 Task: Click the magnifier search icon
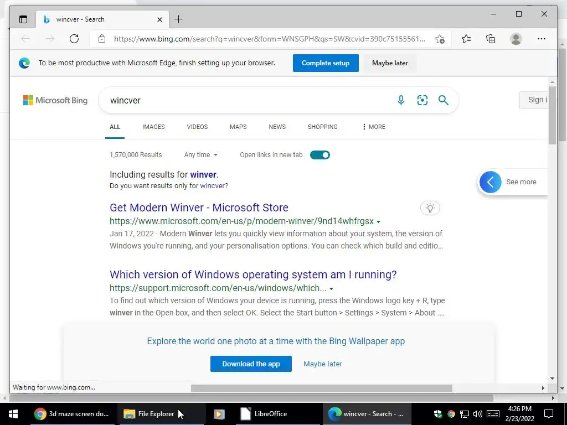(444, 100)
